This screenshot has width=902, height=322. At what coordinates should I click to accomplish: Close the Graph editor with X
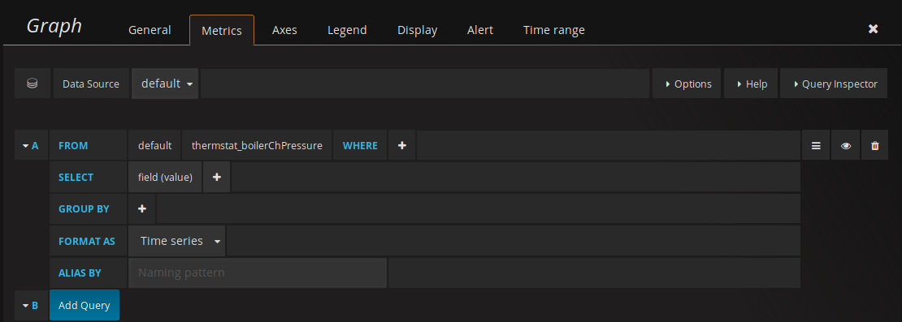click(873, 28)
